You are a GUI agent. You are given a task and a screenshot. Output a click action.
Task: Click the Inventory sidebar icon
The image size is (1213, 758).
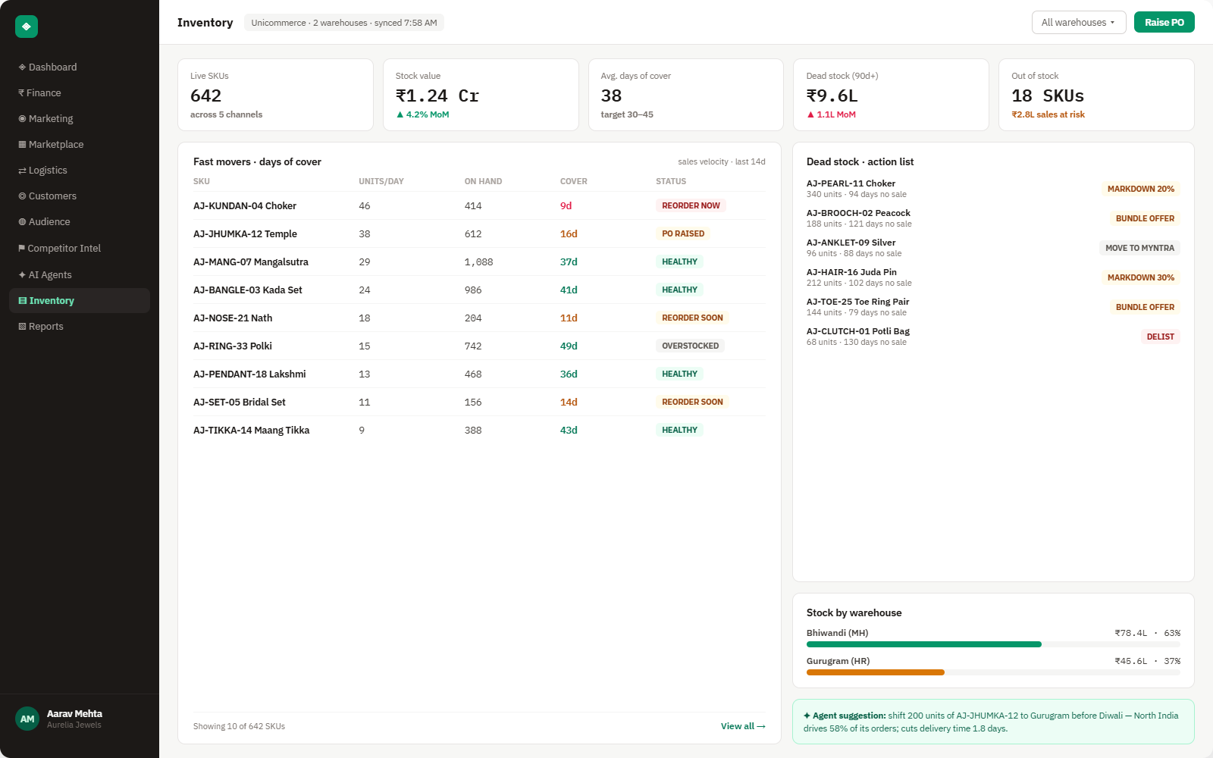23,301
